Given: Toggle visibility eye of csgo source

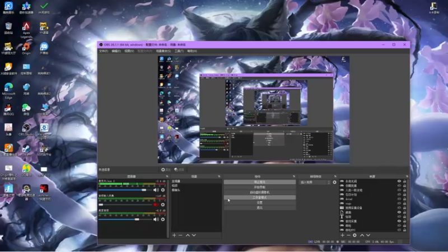Looking at the screenshot, I should 399,203.
